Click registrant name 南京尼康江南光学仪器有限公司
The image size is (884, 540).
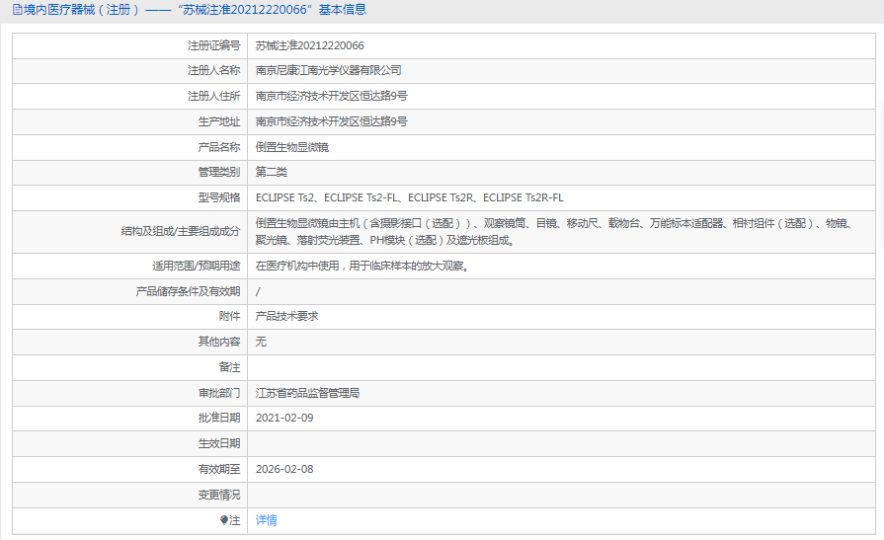[328, 70]
